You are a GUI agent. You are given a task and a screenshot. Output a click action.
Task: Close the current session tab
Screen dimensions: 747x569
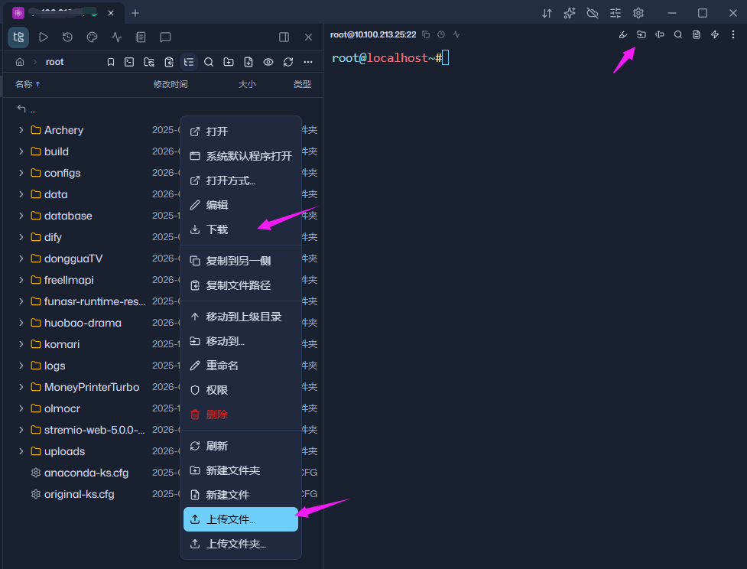(111, 13)
